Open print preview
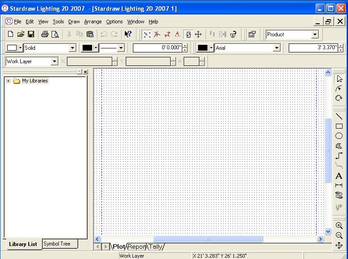This screenshot has width=348, height=259. point(55,34)
